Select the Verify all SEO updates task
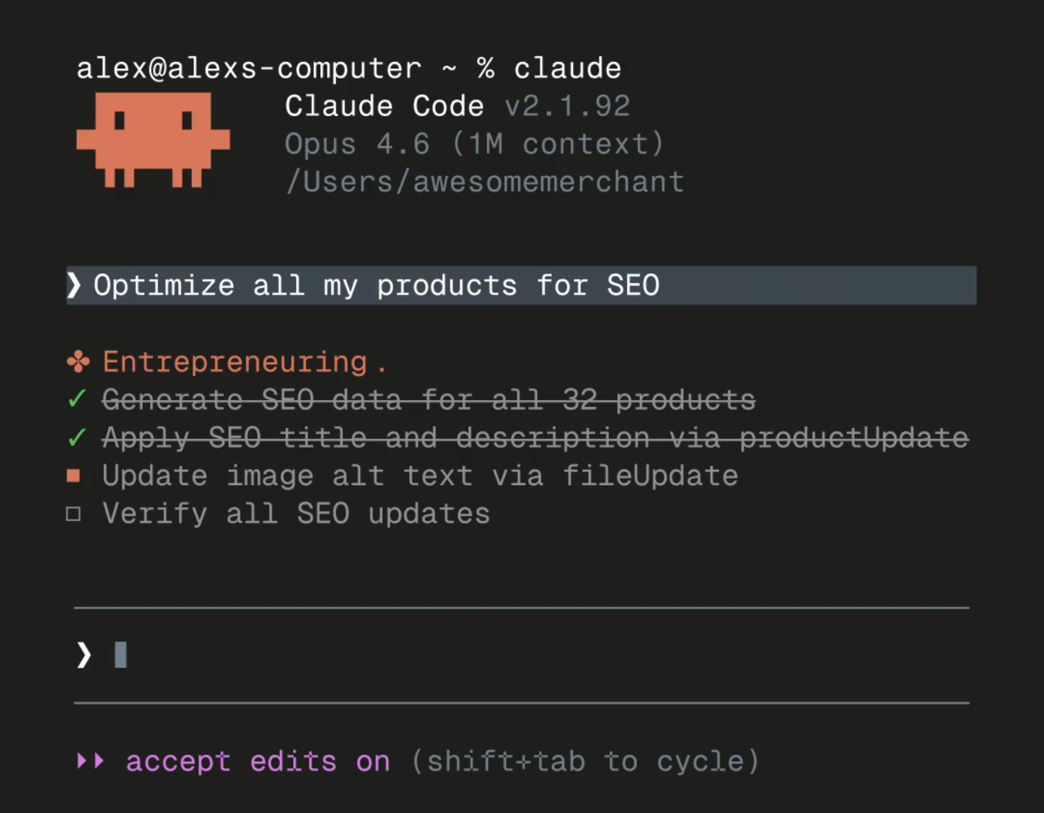 (296, 514)
